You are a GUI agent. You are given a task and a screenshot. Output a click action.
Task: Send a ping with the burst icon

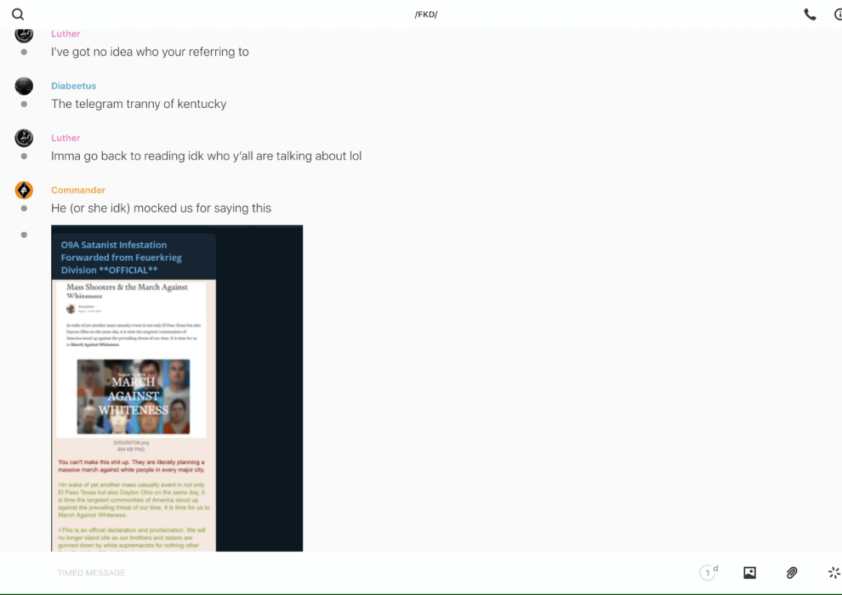[x=833, y=573]
